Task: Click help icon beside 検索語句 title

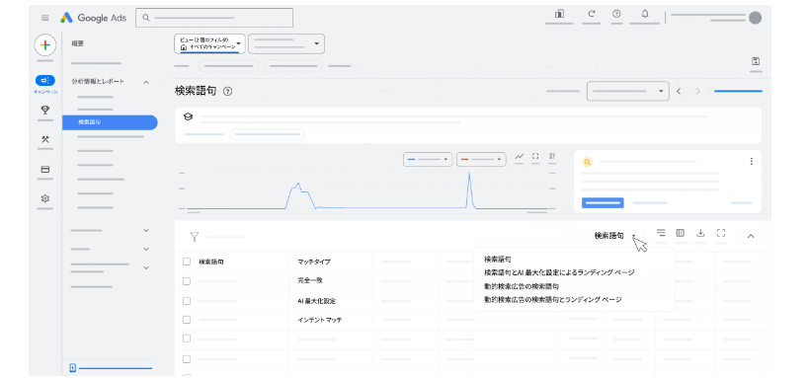Action: [x=228, y=91]
